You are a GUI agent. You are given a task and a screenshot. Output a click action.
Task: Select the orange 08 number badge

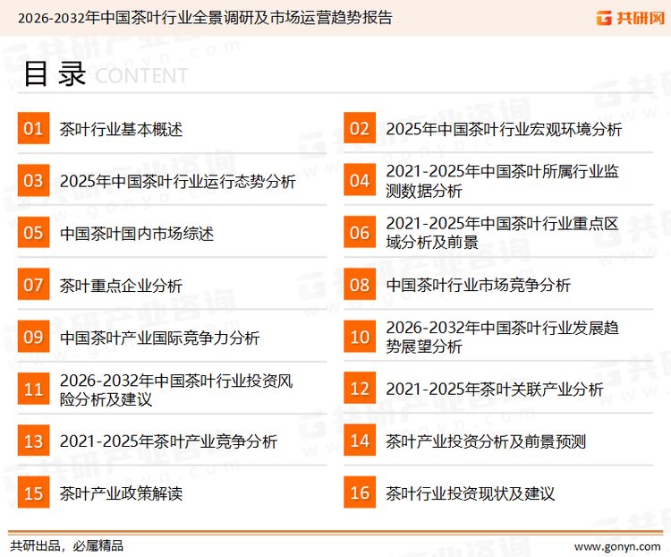359,285
